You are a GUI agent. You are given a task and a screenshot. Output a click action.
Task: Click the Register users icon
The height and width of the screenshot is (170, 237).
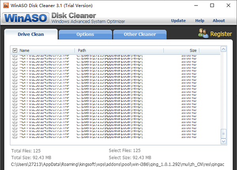pos(203,34)
